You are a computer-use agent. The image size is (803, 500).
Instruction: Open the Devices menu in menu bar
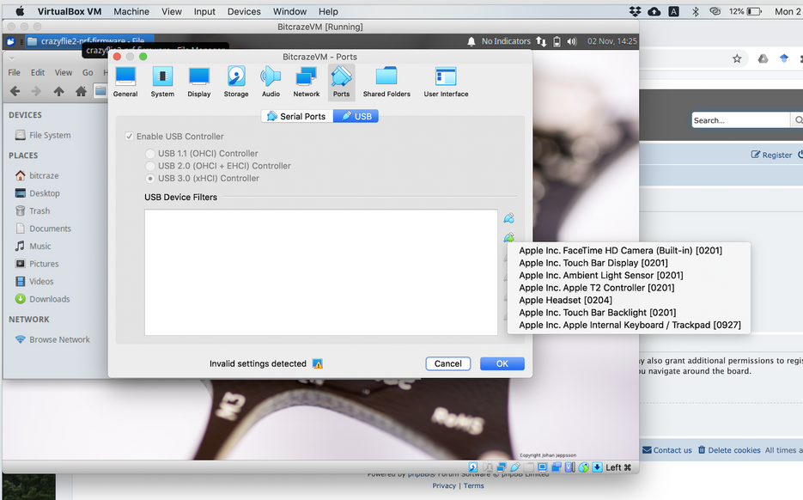pos(244,11)
